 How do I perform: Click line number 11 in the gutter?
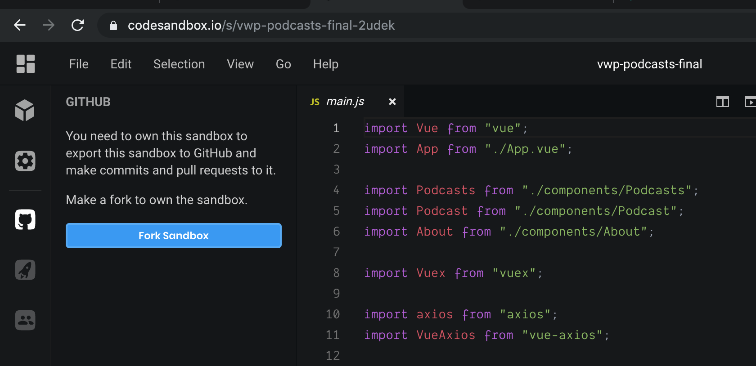coord(333,335)
